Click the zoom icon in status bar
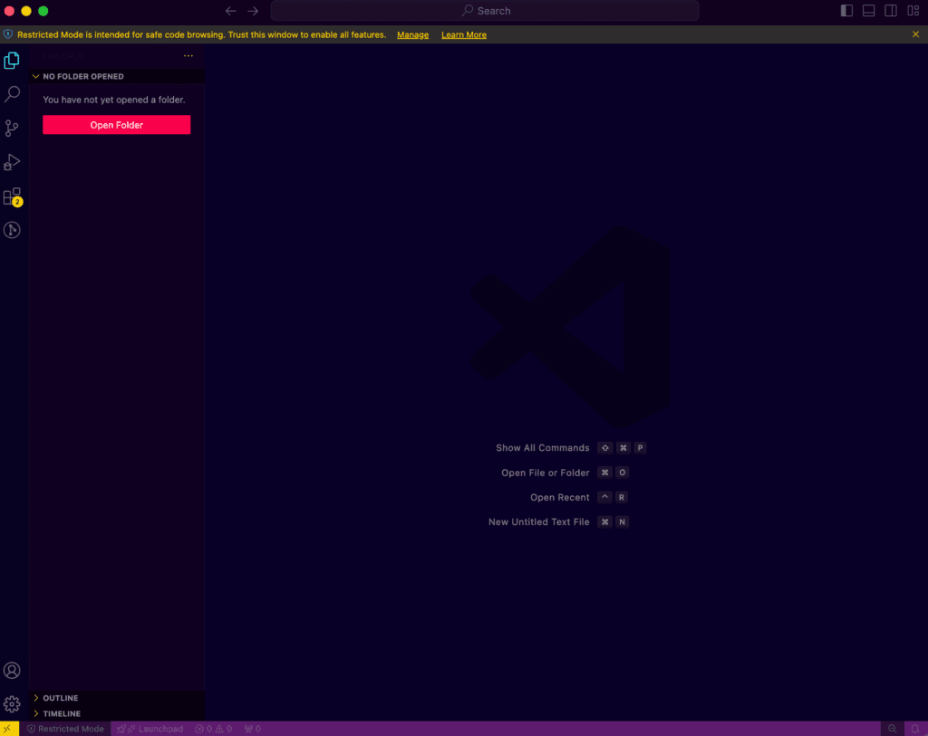Screen dimensions: 928x736 pos(892,729)
